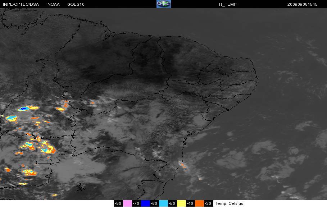This screenshot has width=327, height=207.
Task: Pick the orange legend color swatch
Action: click(x=199, y=203)
